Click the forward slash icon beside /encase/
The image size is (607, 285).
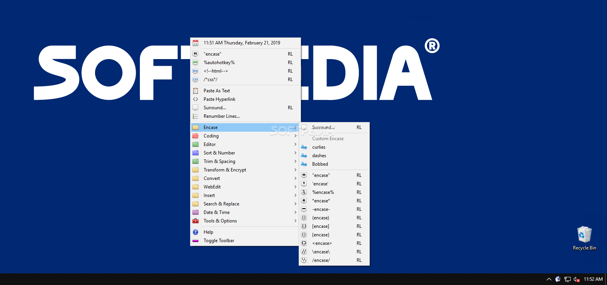304,260
